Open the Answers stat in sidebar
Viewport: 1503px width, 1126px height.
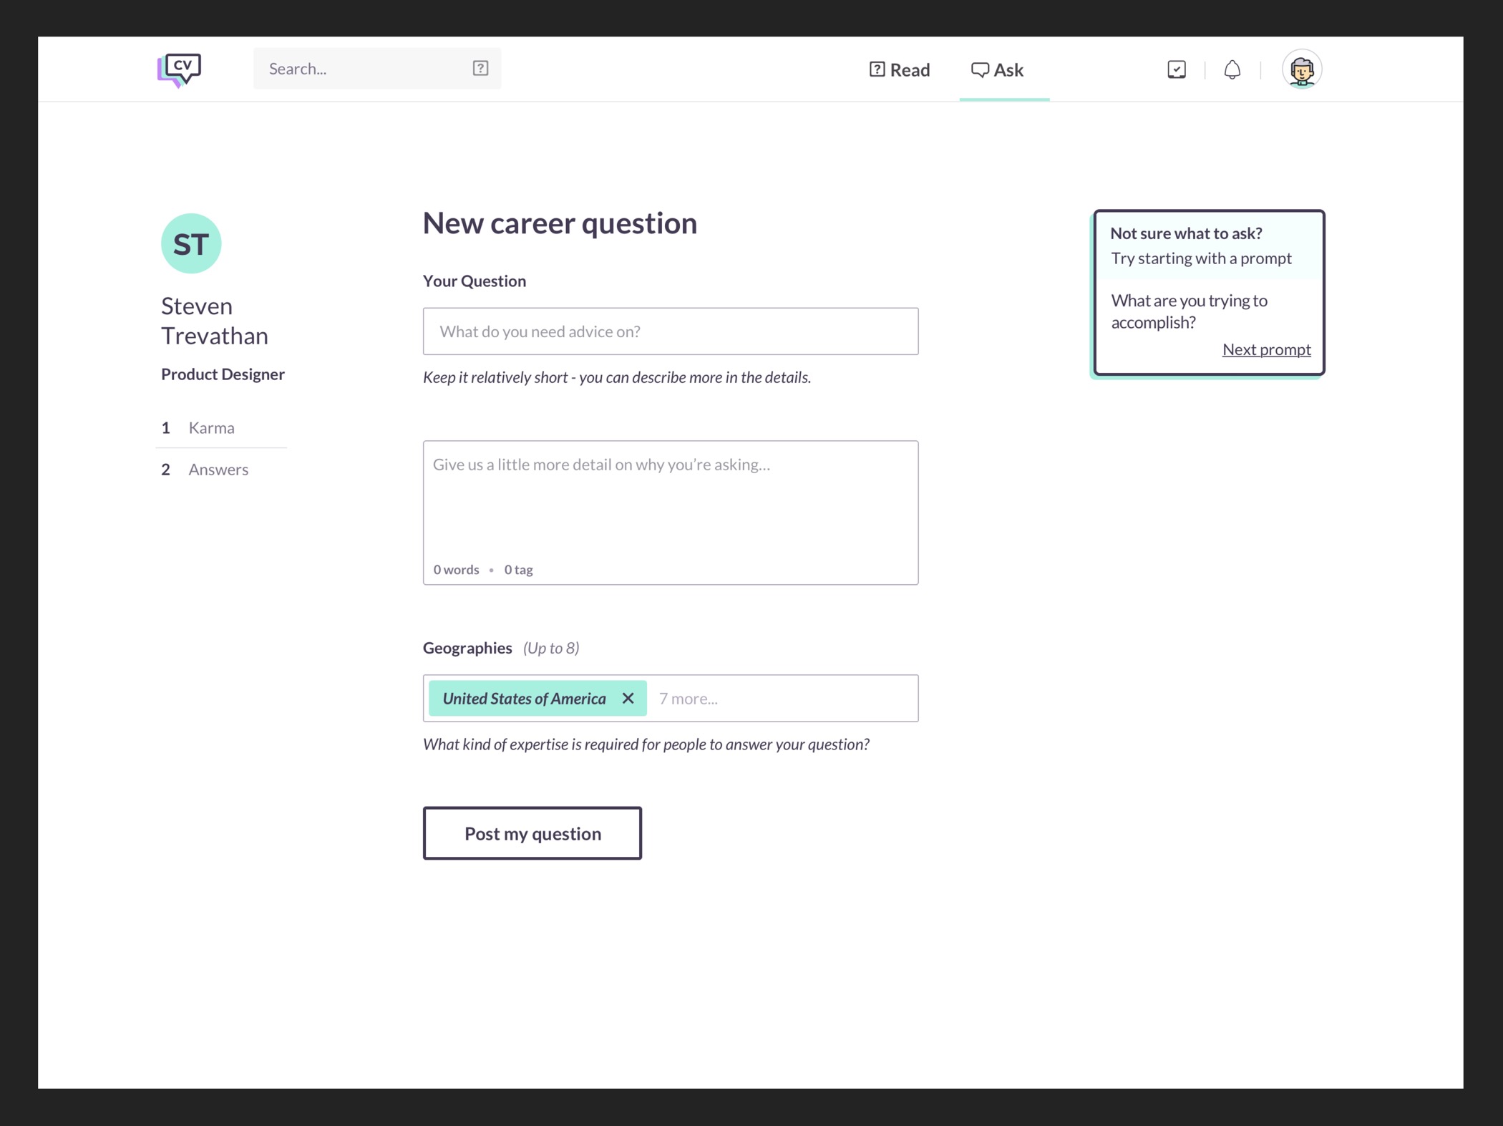(218, 470)
